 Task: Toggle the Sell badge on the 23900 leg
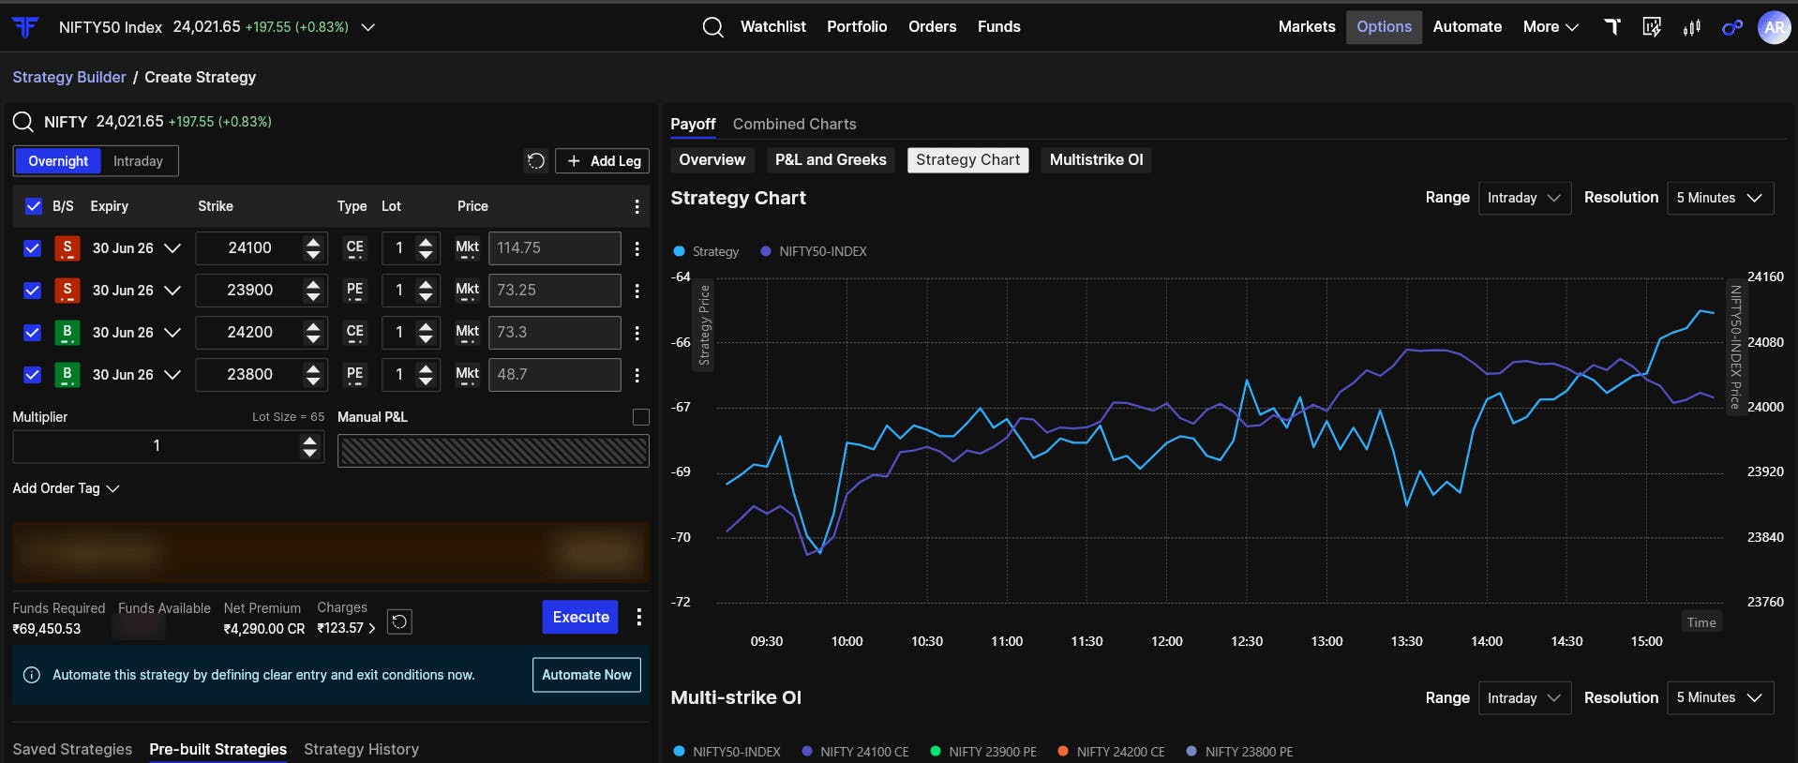tap(67, 291)
